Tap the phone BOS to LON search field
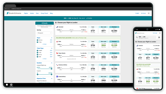This screenshot has width=166, height=94. coord(146,37)
